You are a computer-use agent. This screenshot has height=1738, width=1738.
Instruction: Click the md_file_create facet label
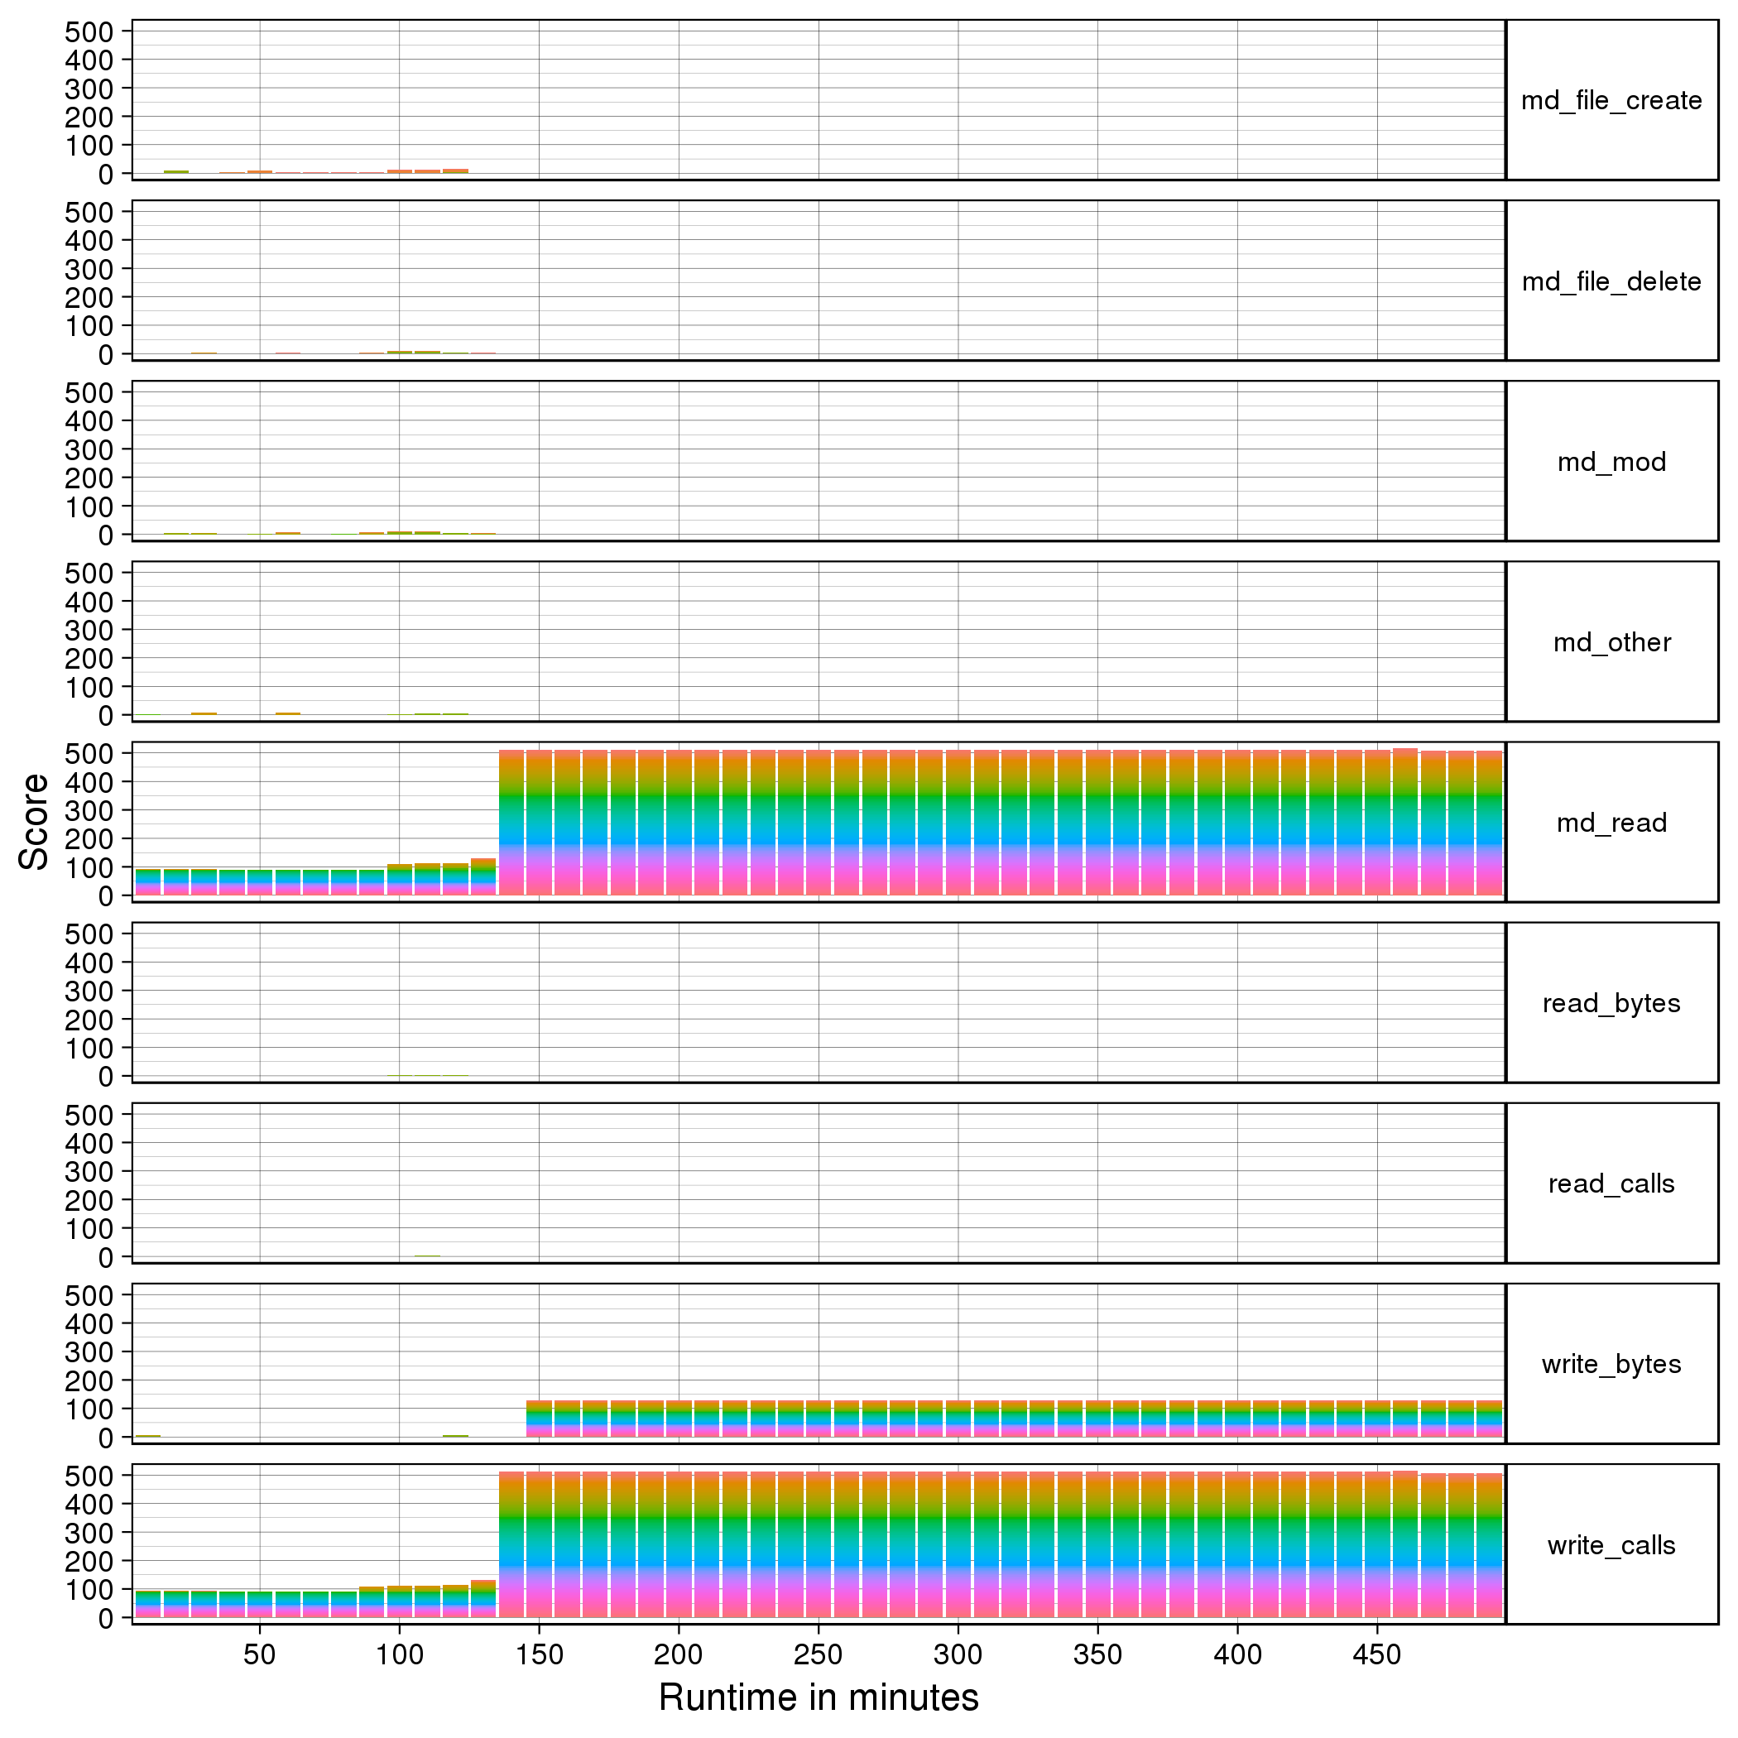pos(1611,101)
